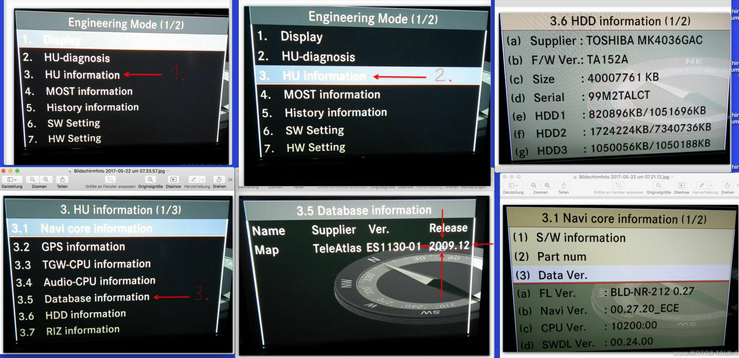The width and height of the screenshot is (739, 358).
Task: Open title dropdown of Bildschirmfoto 07.21.12.jpg
Action: pyautogui.click(x=672, y=177)
